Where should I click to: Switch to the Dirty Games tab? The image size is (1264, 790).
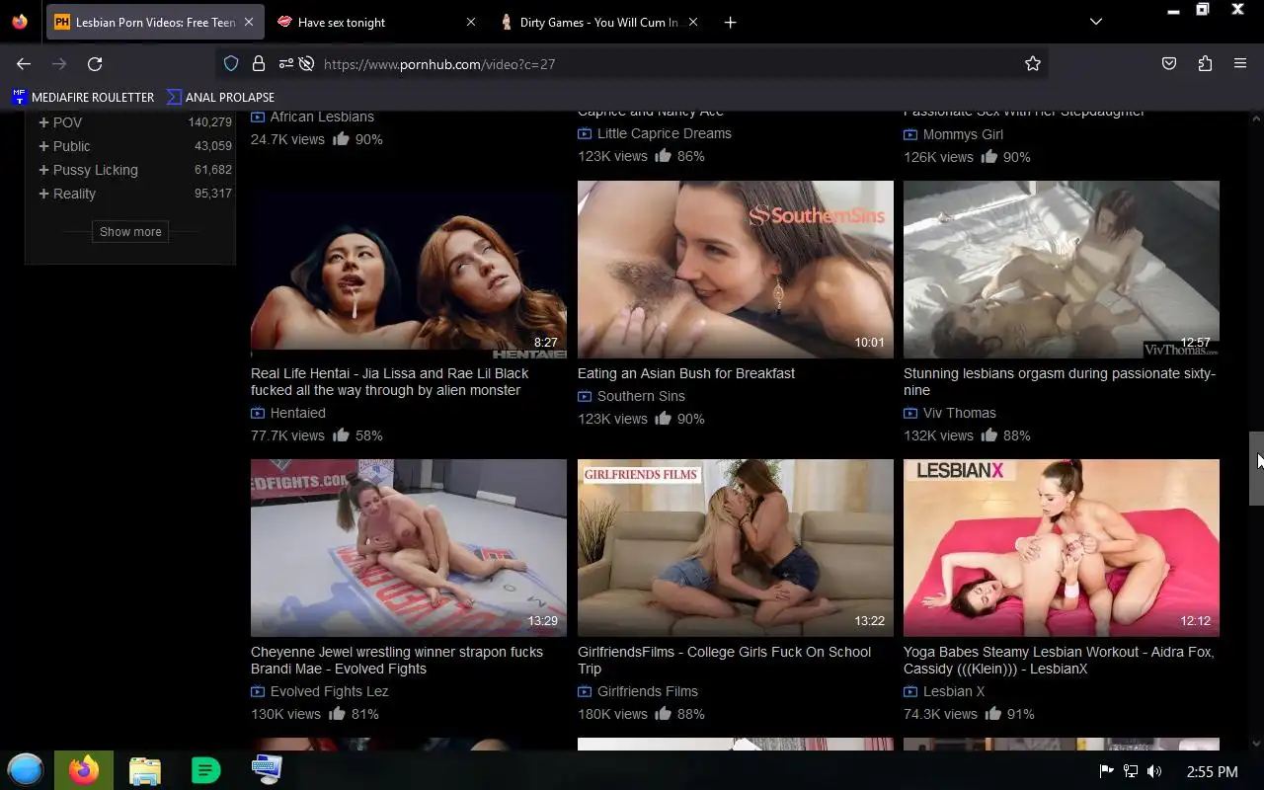598,22
